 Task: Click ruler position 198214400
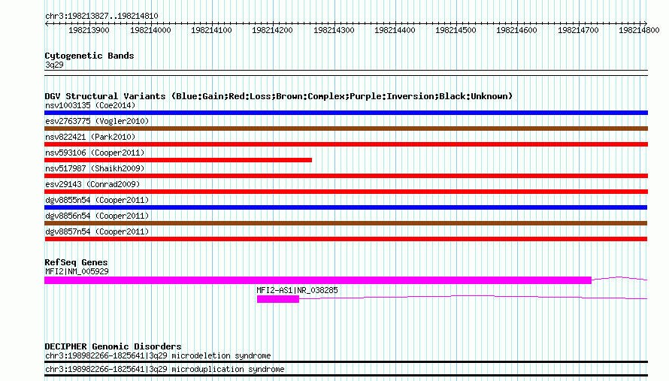(x=395, y=30)
